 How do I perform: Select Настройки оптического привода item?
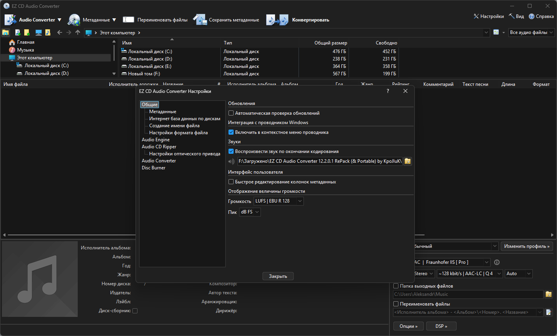point(185,154)
